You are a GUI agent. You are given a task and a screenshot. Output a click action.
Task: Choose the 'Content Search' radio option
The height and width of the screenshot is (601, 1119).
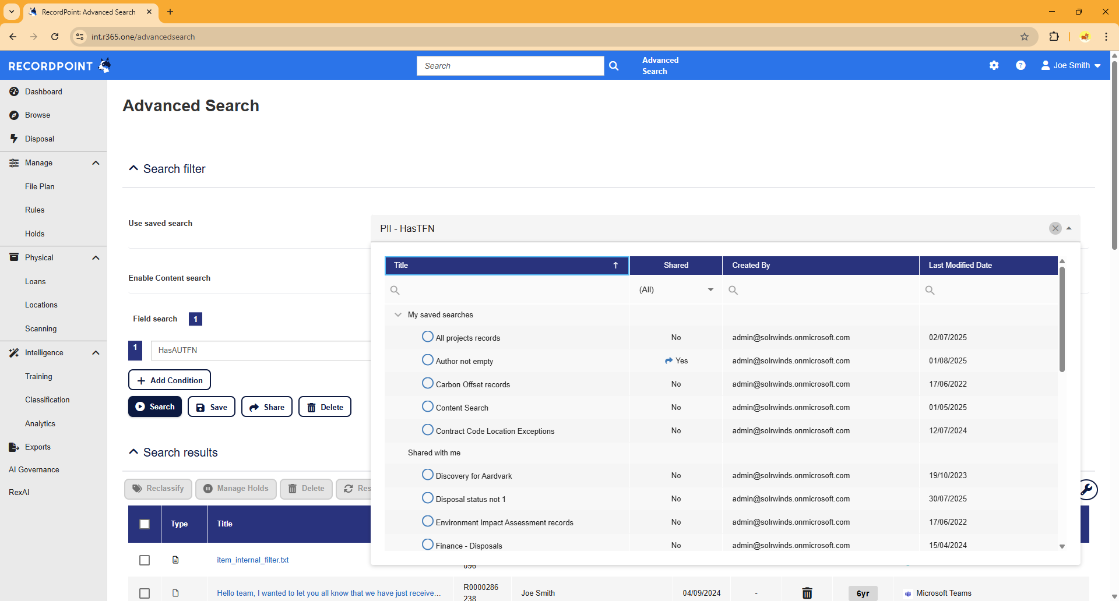click(428, 407)
